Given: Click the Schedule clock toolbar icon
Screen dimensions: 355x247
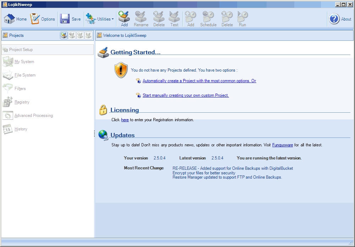Looking at the screenshot, I should coord(208,19).
